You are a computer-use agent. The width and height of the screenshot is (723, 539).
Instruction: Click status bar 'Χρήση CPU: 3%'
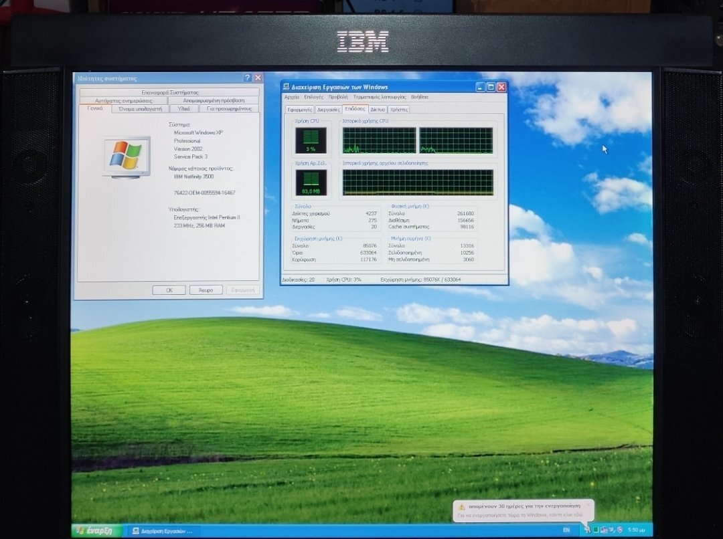click(x=343, y=280)
